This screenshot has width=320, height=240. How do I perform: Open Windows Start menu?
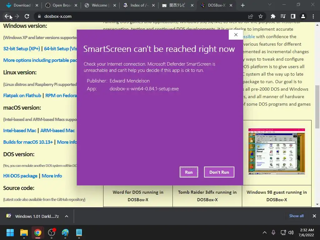point(10,232)
